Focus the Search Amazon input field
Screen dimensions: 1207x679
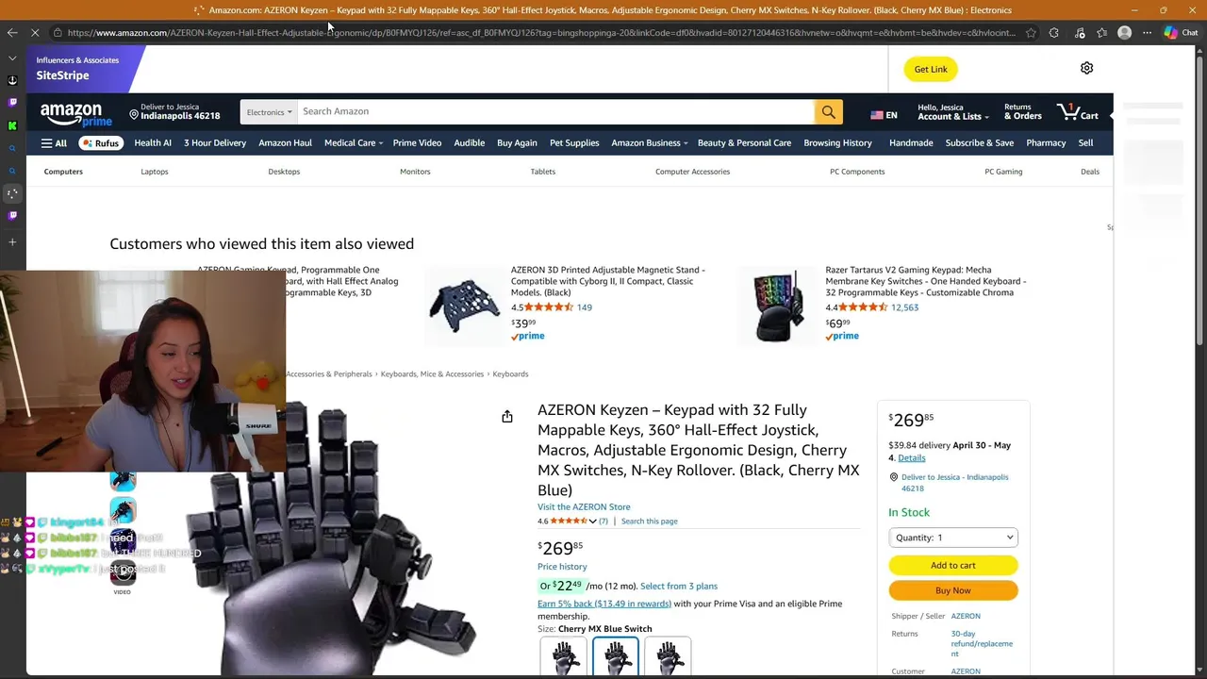point(556,111)
